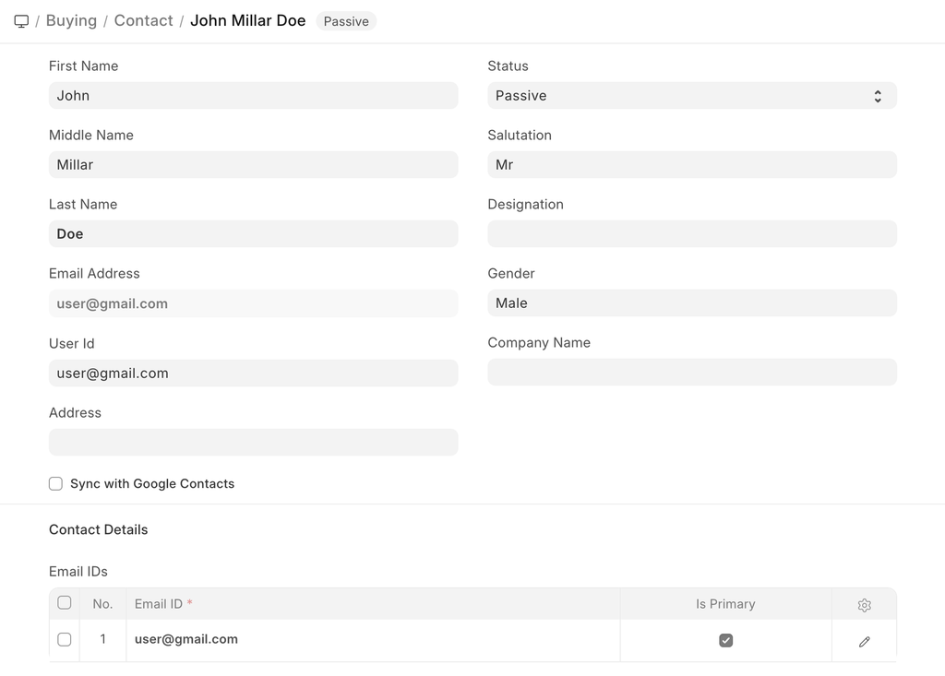
Task: Open the Salutation field showing Mr
Action: [691, 165]
